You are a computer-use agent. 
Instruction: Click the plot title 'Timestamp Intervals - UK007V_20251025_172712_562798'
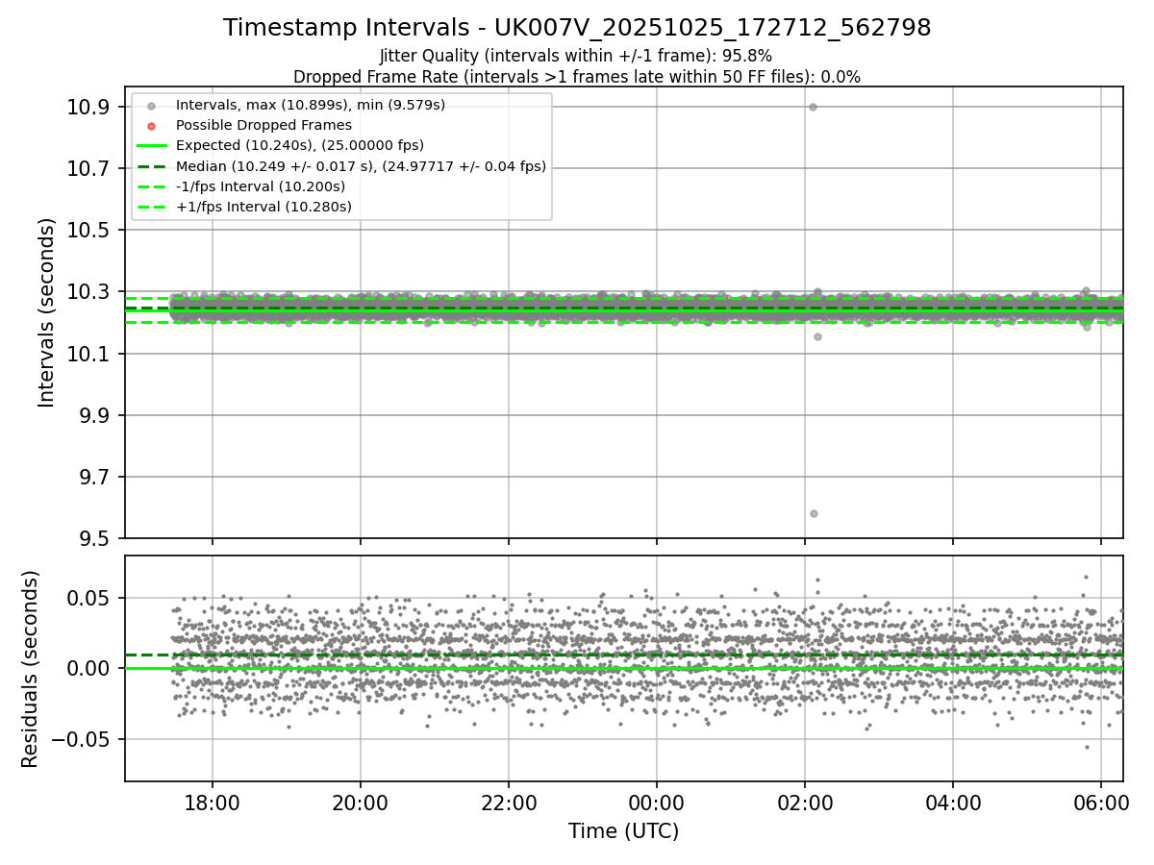(x=577, y=28)
